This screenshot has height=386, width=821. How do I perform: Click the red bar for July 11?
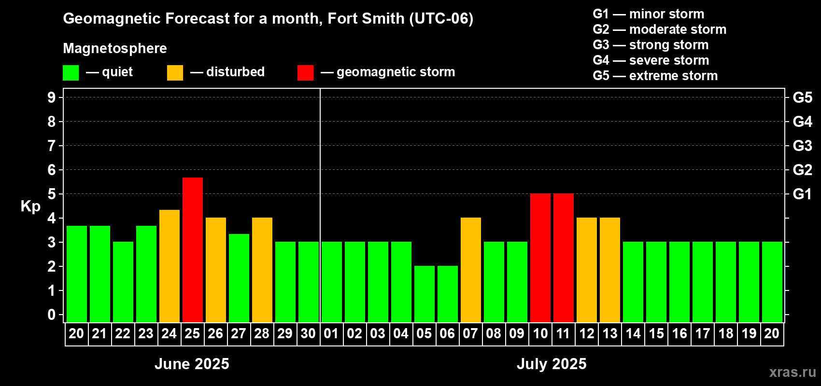564,258
